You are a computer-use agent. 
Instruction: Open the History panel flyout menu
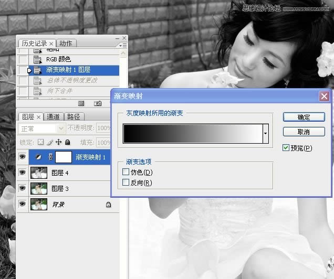(x=123, y=46)
